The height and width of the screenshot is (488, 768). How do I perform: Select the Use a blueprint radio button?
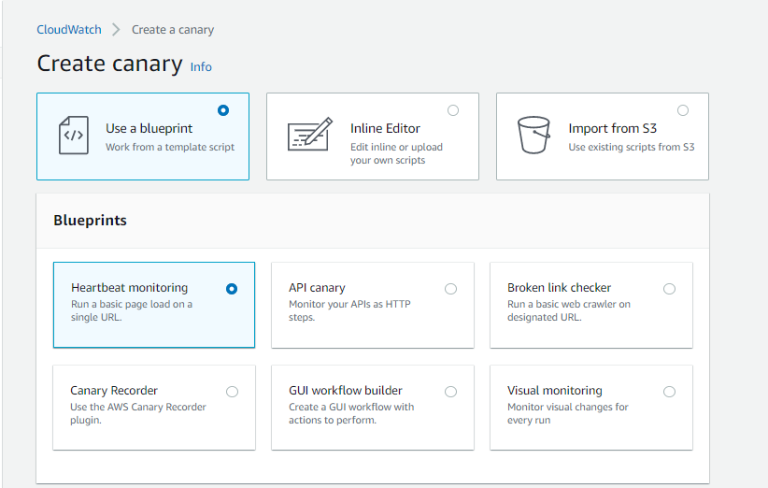click(x=223, y=110)
